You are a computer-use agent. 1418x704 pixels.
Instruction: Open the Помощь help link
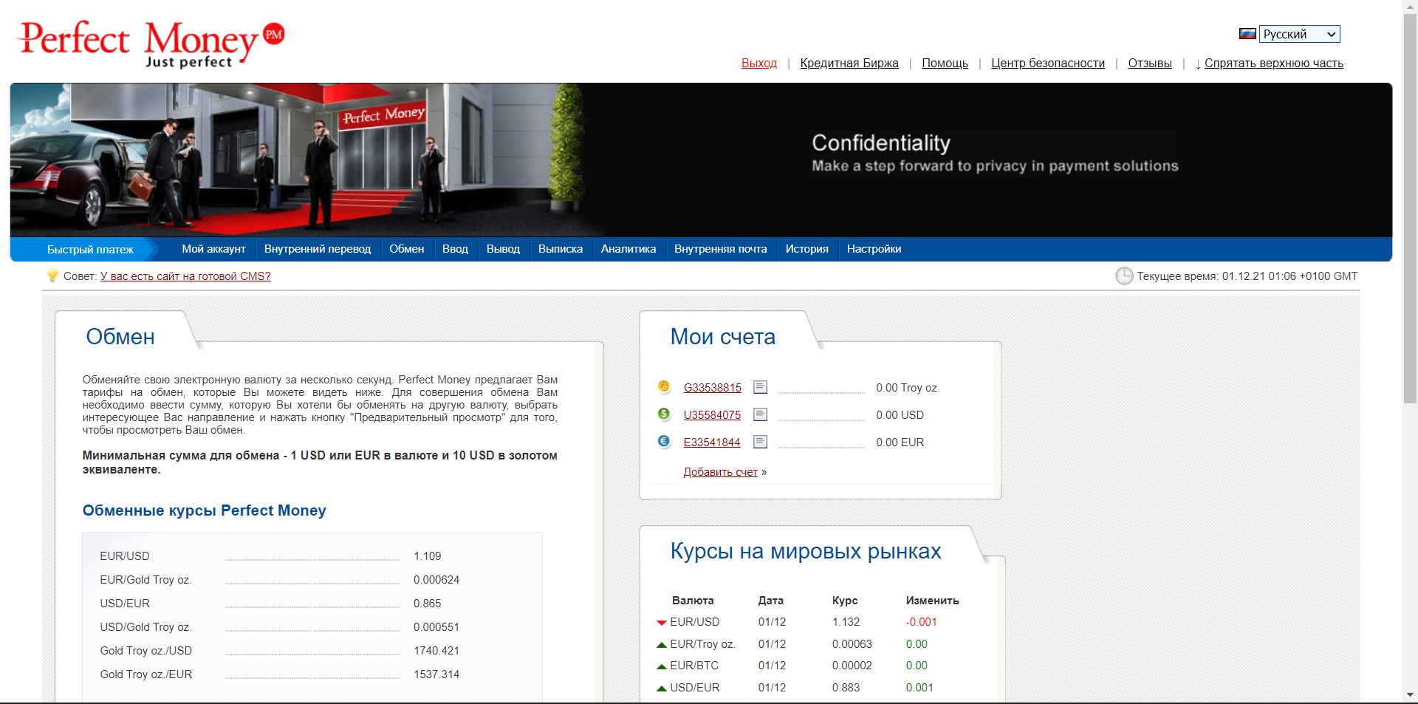point(945,64)
